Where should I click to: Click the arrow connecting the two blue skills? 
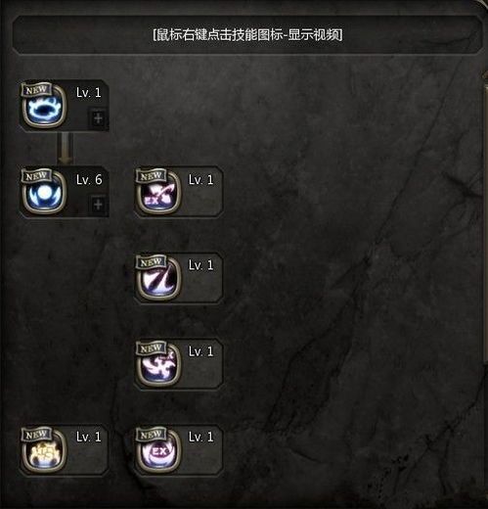[66, 149]
